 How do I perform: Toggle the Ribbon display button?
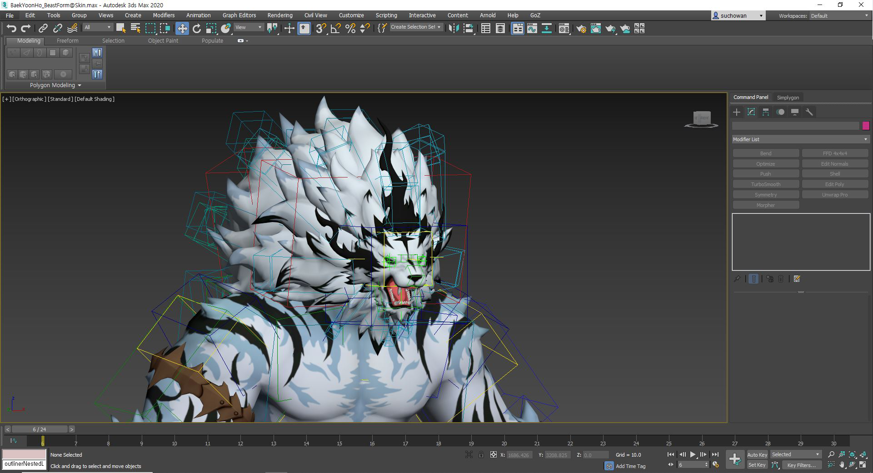(518, 29)
